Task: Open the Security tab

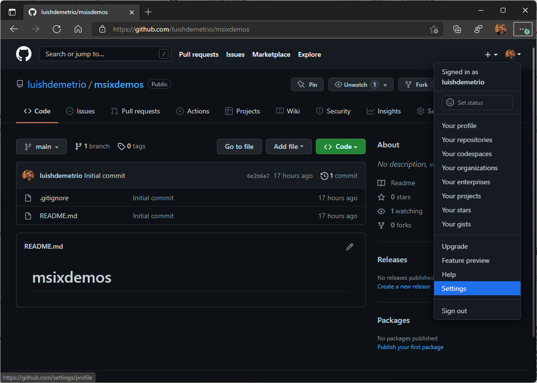Action: [333, 111]
